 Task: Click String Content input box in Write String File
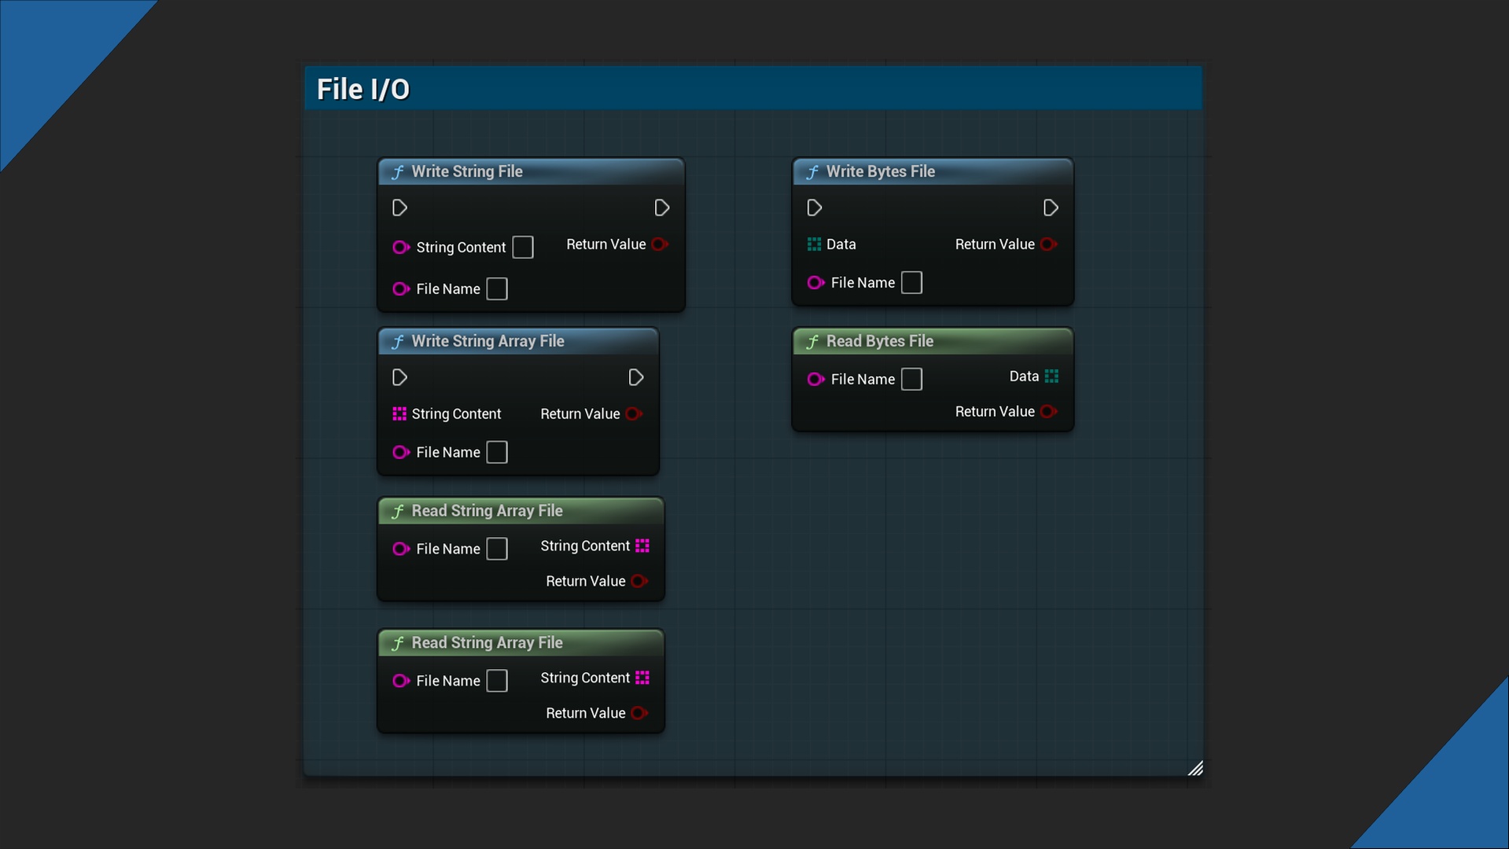coord(523,247)
